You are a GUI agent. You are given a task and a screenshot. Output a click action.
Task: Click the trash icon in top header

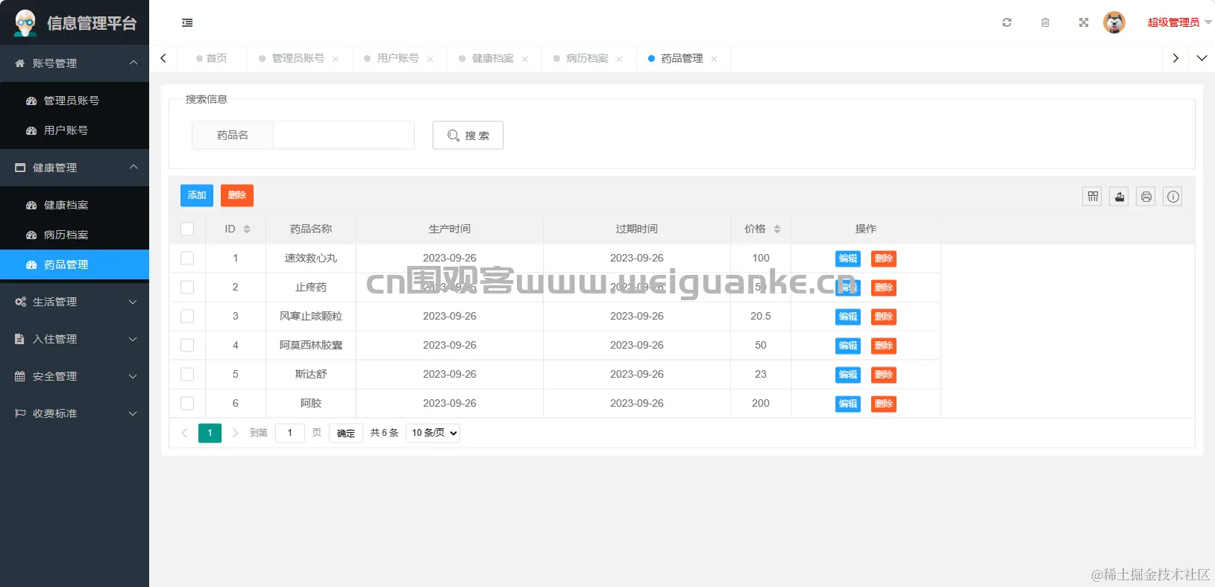coord(1045,22)
